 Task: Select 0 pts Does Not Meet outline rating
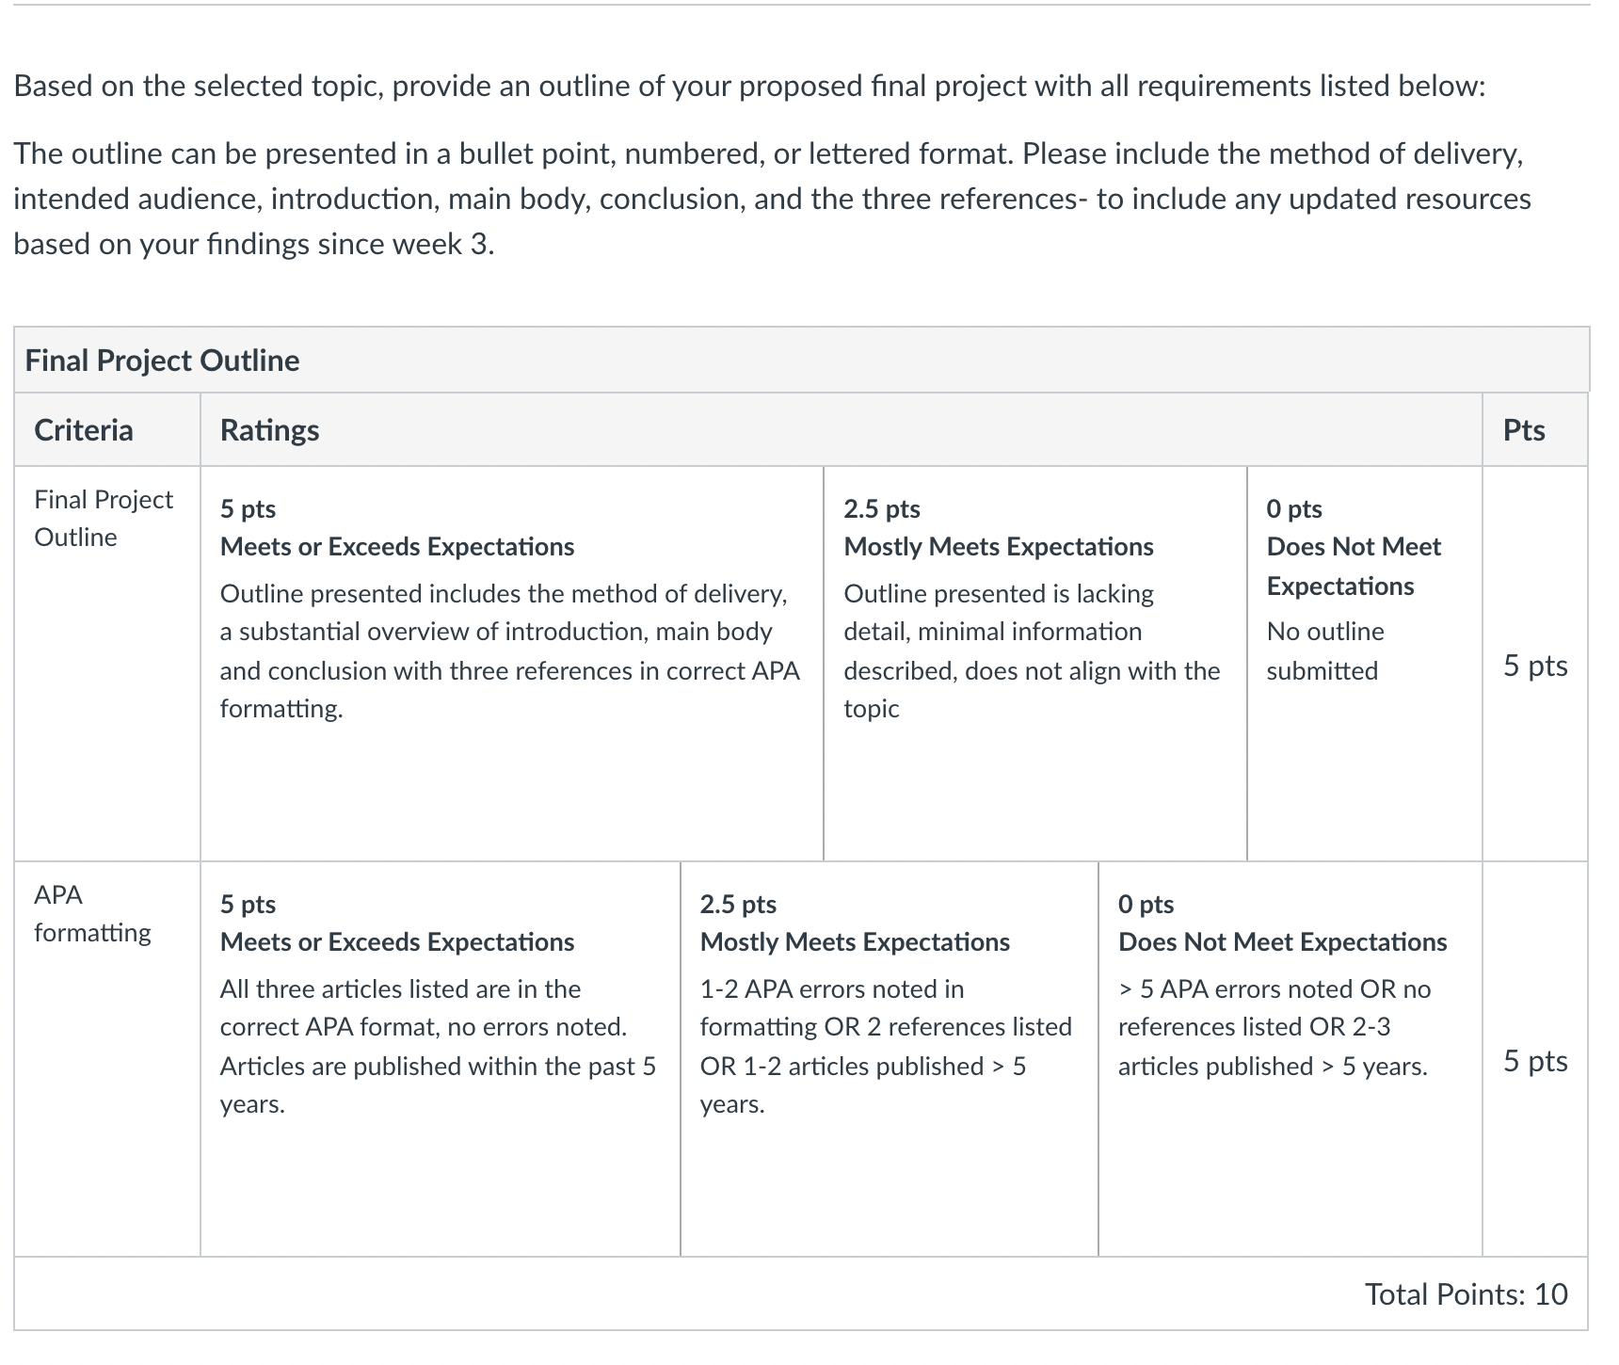tap(1364, 664)
